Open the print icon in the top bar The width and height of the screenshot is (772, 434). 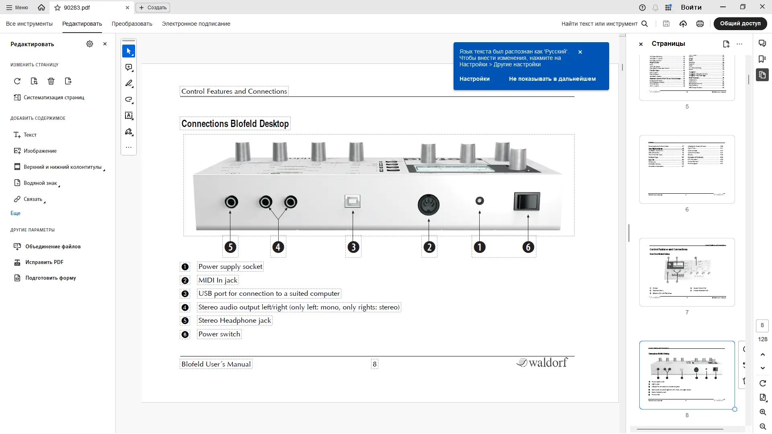(x=700, y=24)
